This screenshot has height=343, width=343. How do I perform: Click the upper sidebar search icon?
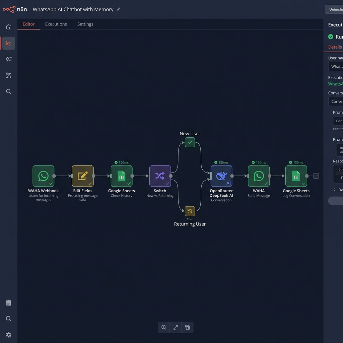(x=9, y=91)
